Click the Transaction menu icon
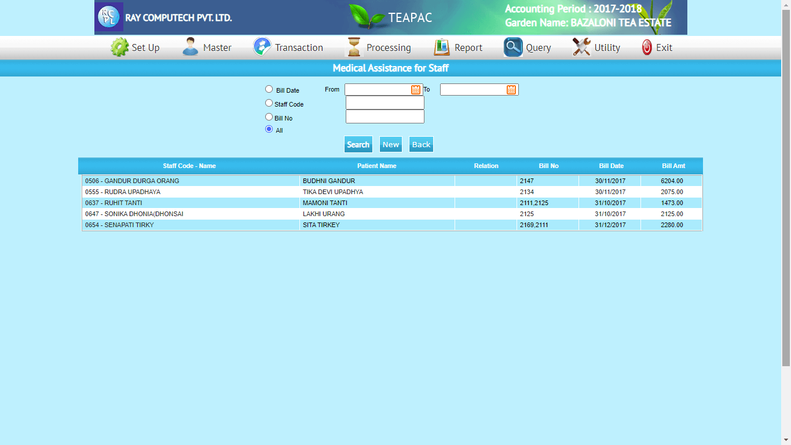The width and height of the screenshot is (791, 445). pos(262,47)
